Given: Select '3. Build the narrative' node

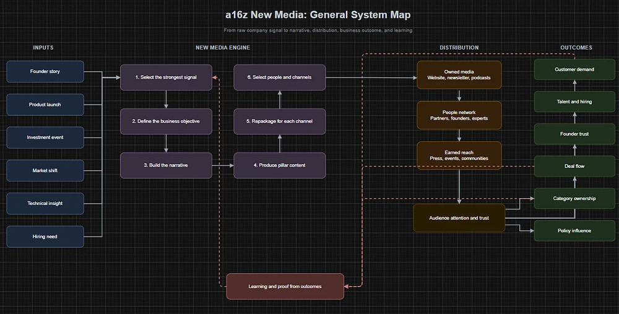Looking at the screenshot, I should point(166,165).
